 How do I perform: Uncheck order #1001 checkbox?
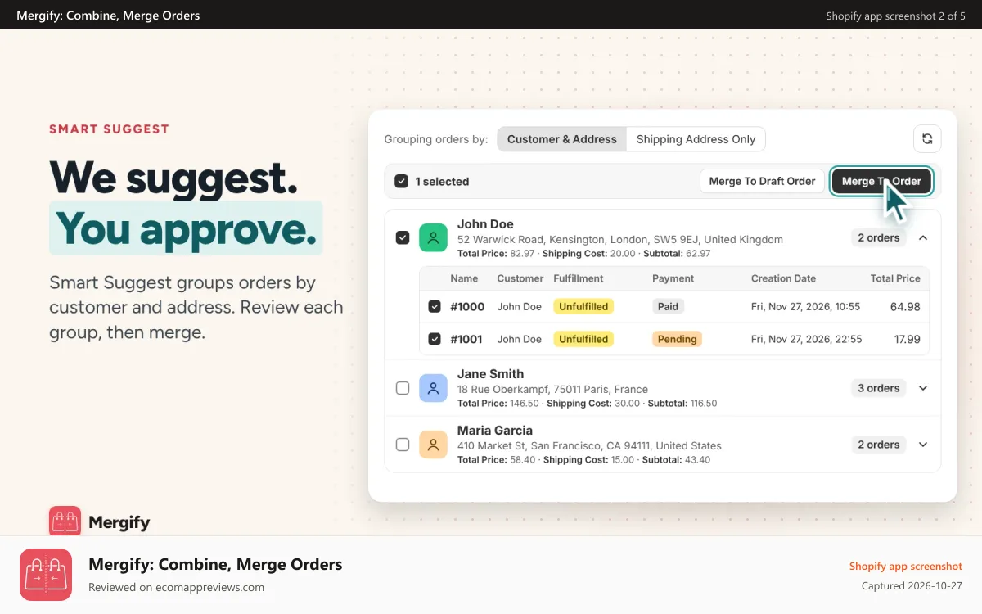[435, 339]
